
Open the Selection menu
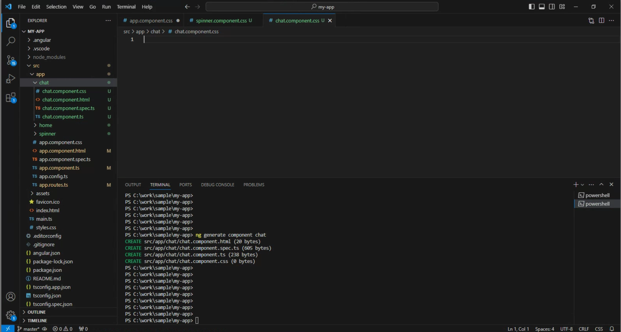(56, 7)
